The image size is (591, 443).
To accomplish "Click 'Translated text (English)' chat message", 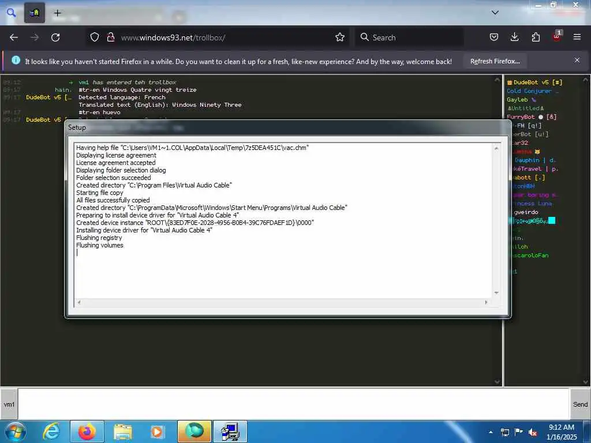I will (x=160, y=105).
